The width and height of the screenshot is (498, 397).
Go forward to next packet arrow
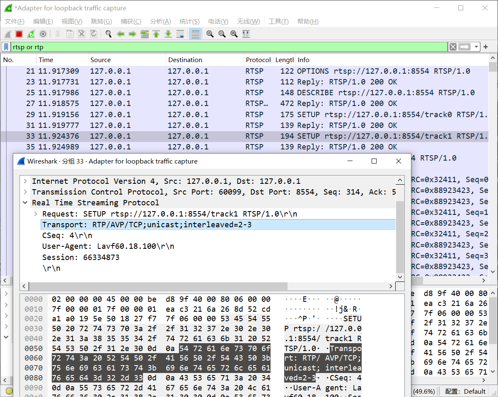pyautogui.click(x=133, y=34)
